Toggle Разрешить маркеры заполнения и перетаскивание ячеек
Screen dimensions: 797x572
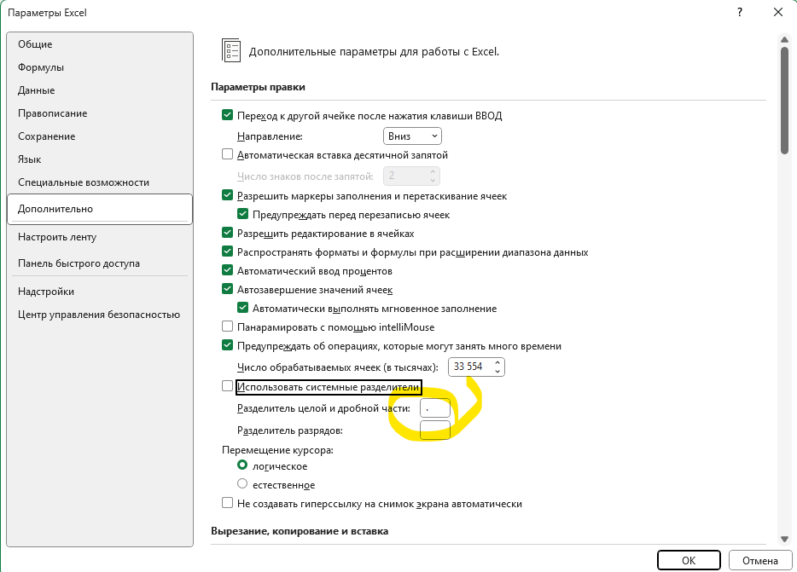(x=227, y=195)
